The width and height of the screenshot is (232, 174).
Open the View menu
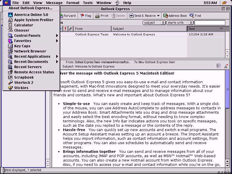point(38,3)
